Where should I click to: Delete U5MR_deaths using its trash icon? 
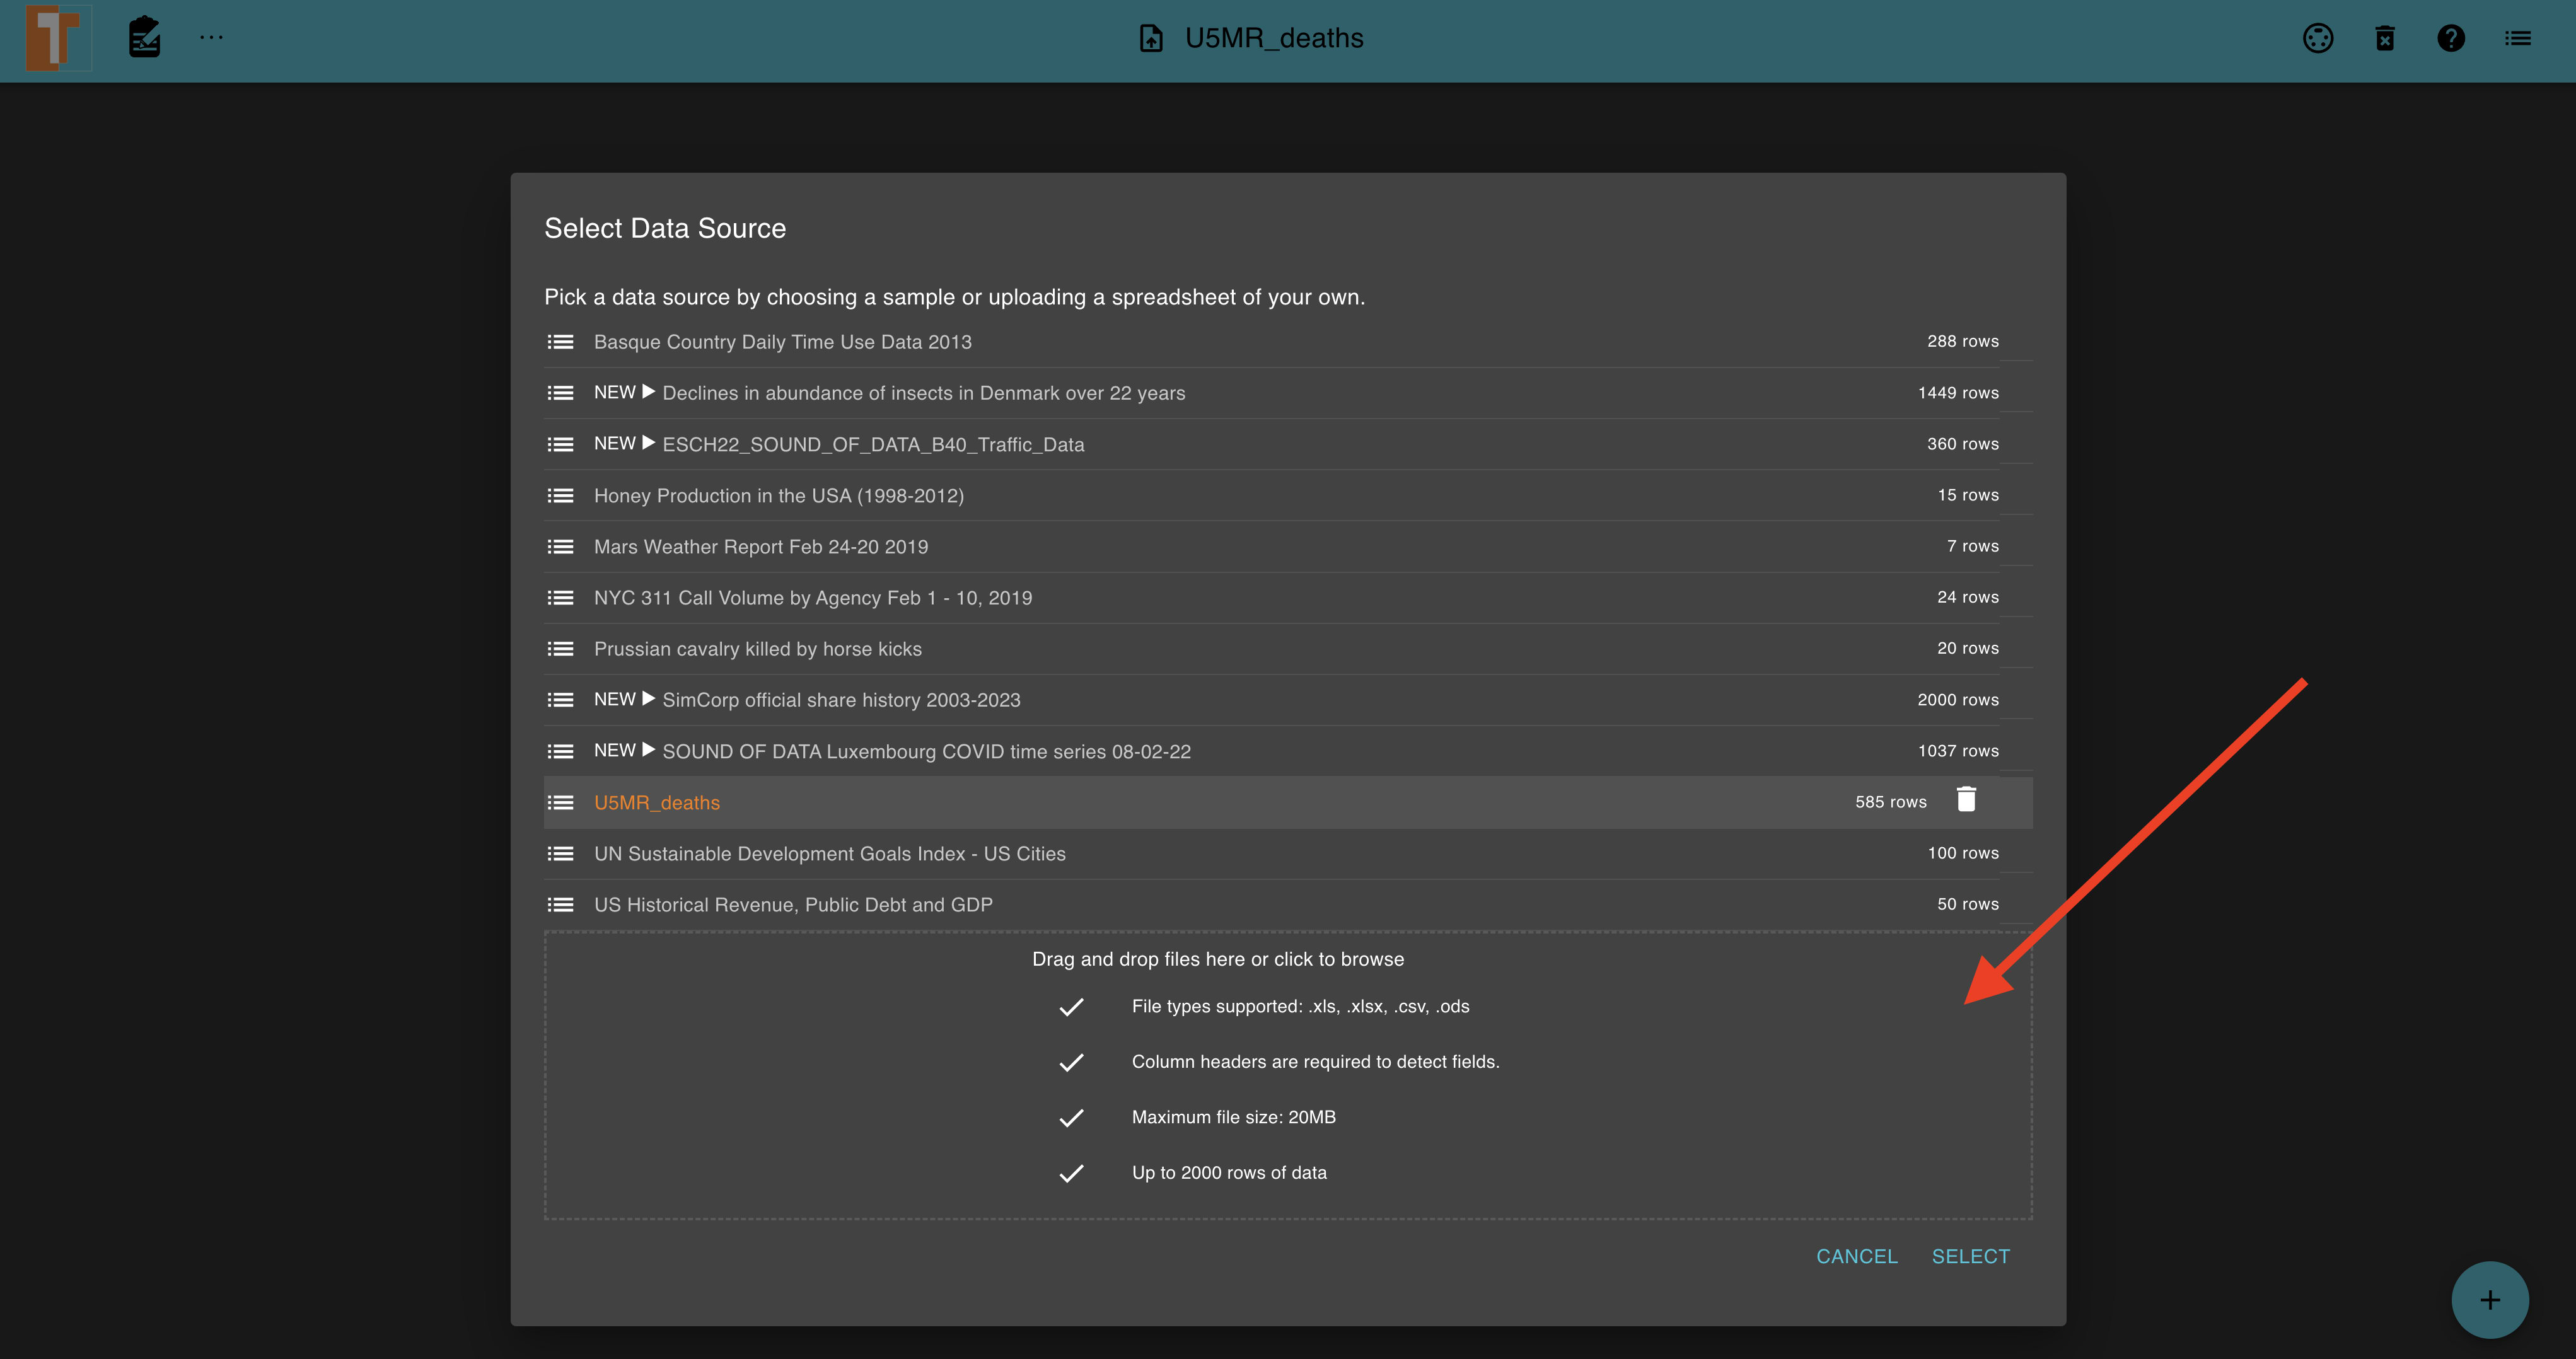(1966, 800)
